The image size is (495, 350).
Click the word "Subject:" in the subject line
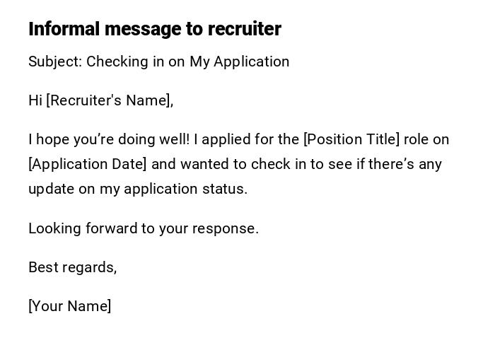[x=55, y=62]
